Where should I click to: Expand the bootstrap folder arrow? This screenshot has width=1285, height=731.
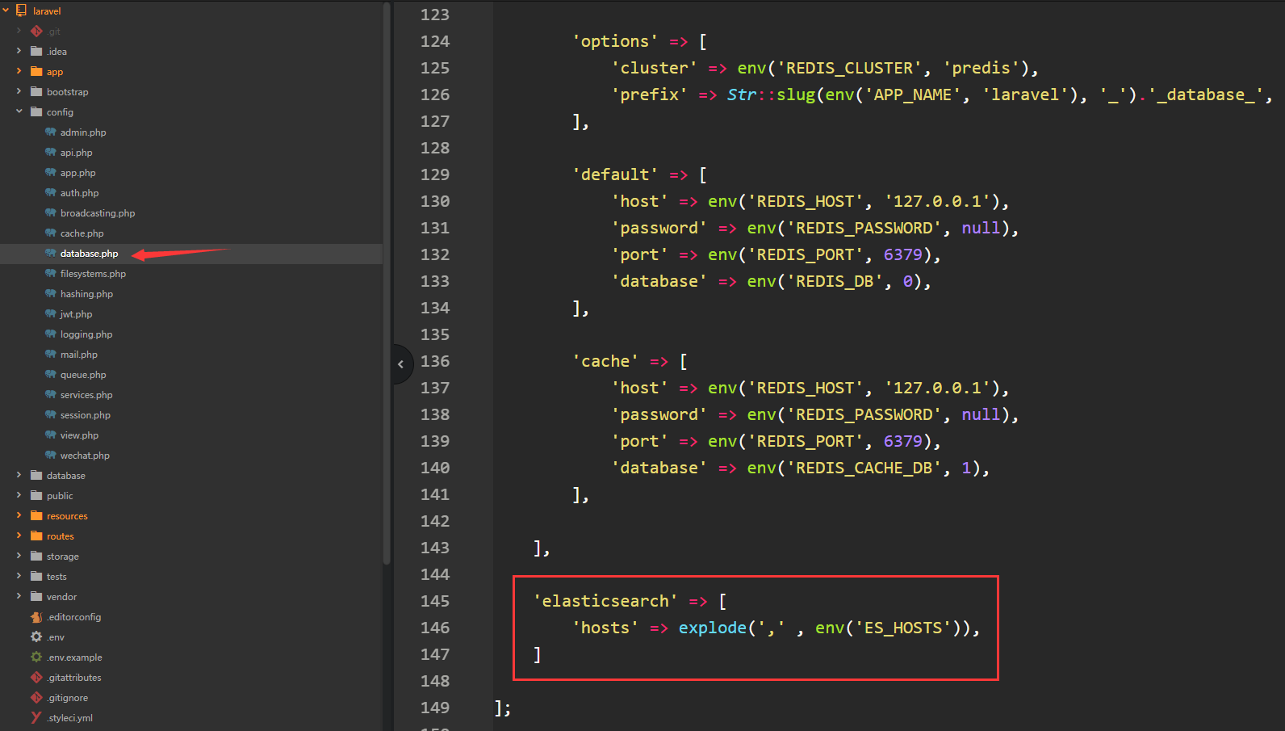tap(19, 91)
